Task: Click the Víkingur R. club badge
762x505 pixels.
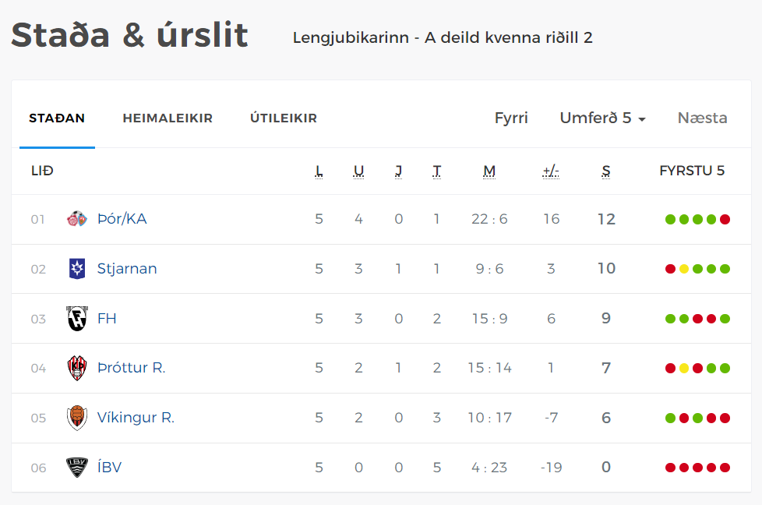Action: click(77, 418)
